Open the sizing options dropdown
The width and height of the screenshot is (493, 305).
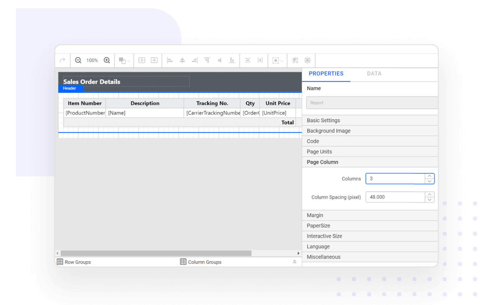tap(278, 60)
